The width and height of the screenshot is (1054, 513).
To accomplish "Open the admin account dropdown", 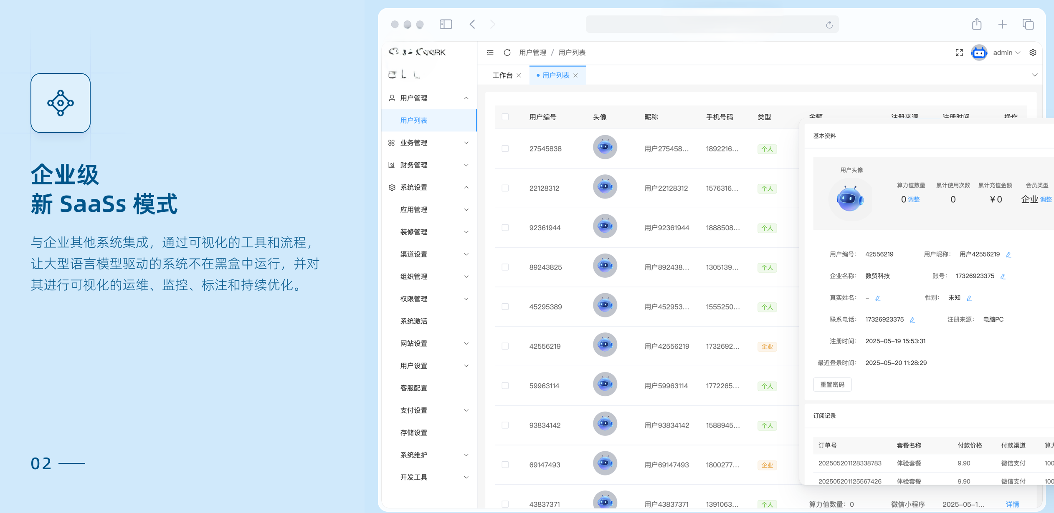I will tap(1006, 53).
